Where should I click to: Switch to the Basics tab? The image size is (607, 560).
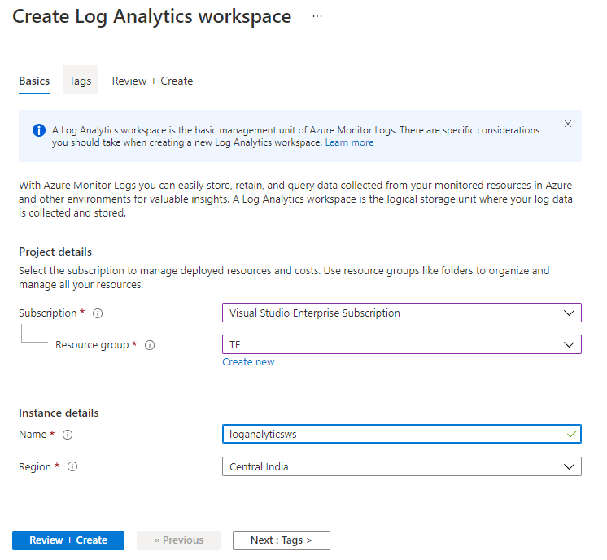pos(34,81)
